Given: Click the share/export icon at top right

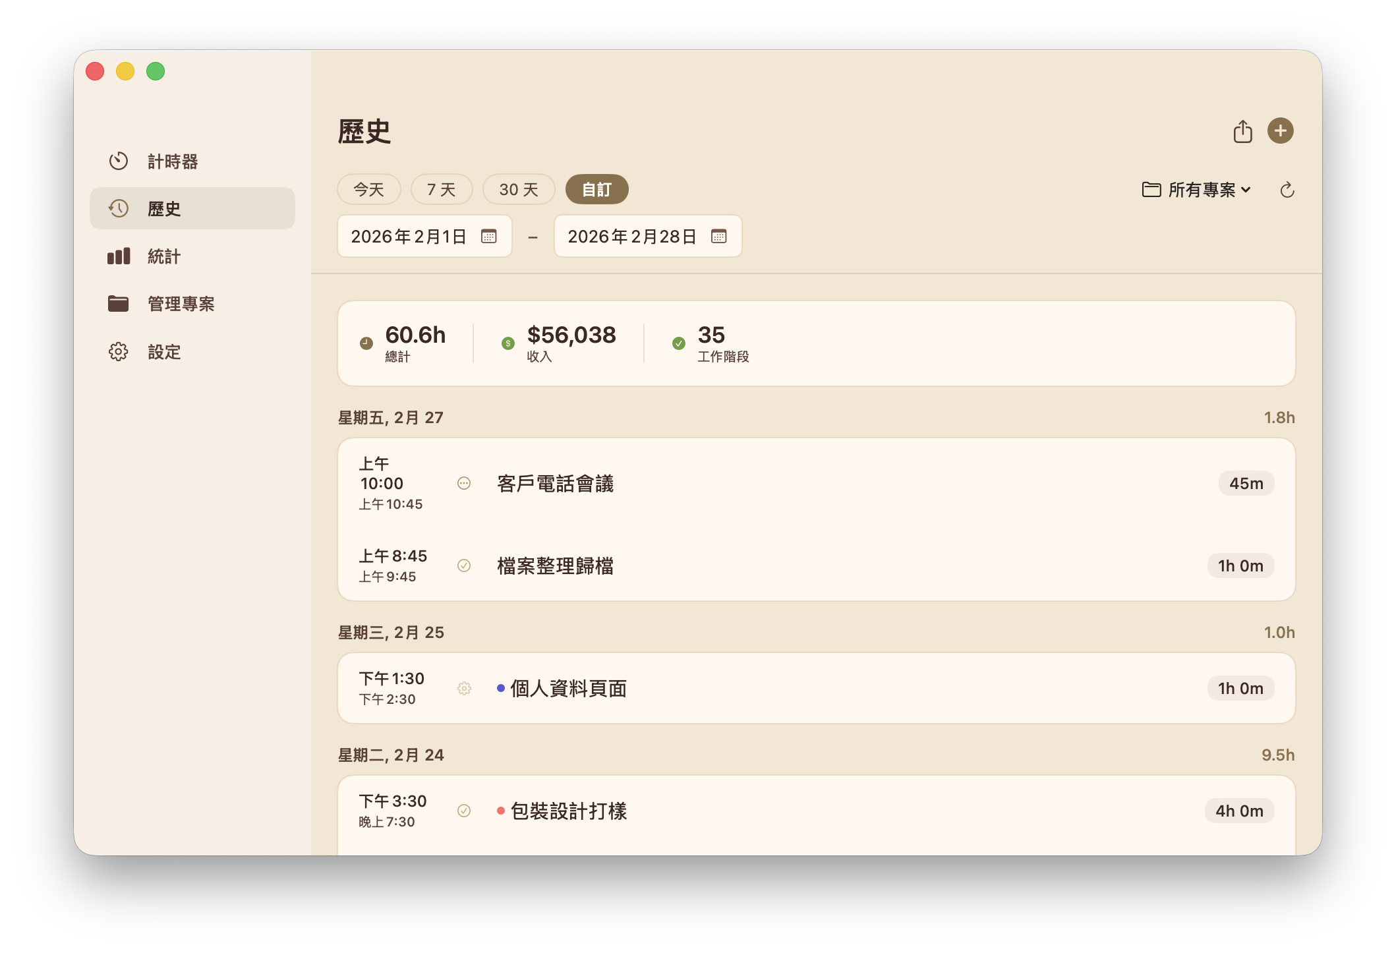Looking at the screenshot, I should tap(1243, 130).
